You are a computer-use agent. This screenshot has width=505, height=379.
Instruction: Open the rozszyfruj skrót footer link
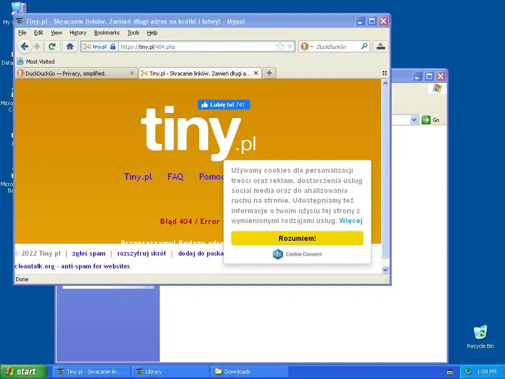tap(142, 253)
